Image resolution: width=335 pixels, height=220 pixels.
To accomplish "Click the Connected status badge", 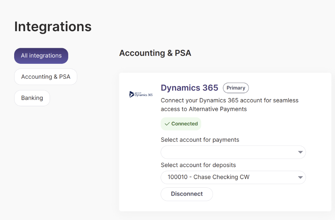I will pos(181,124).
